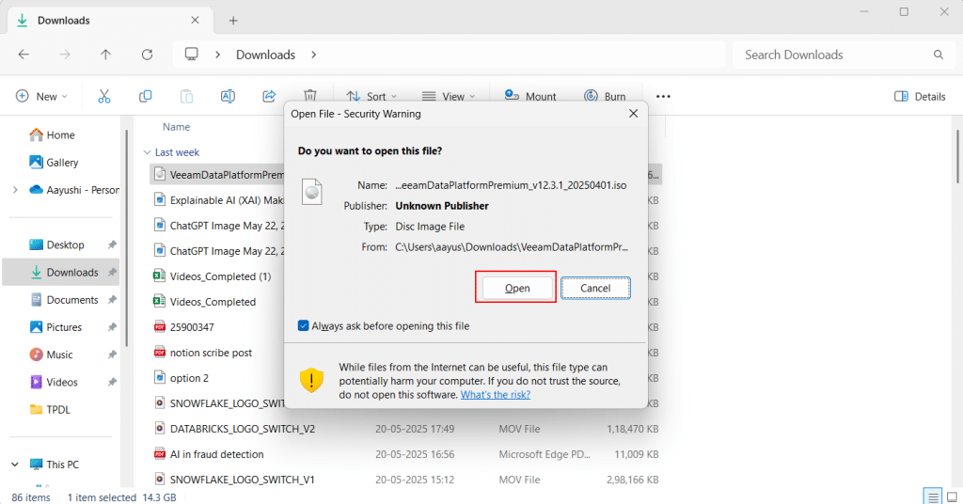Click the pin icon beside Documents
Viewport: 963px width, 504px height.
(112, 300)
